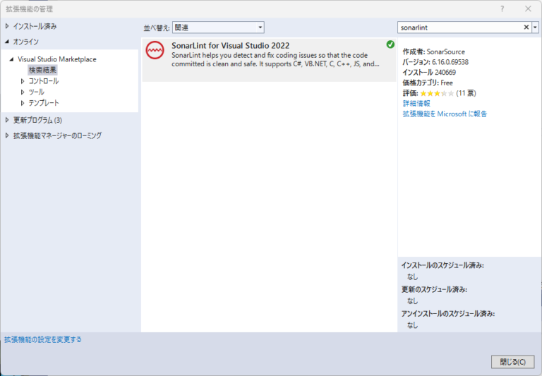Expand 拡張機能マネージャーのローミング section
Screen dimensions: 542x376
[7, 135]
